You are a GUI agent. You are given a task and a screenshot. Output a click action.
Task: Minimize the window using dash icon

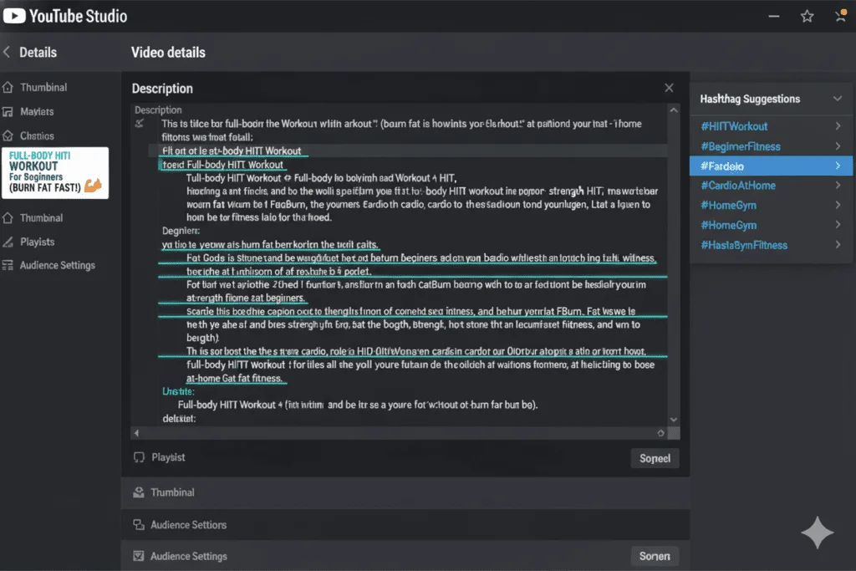click(773, 17)
